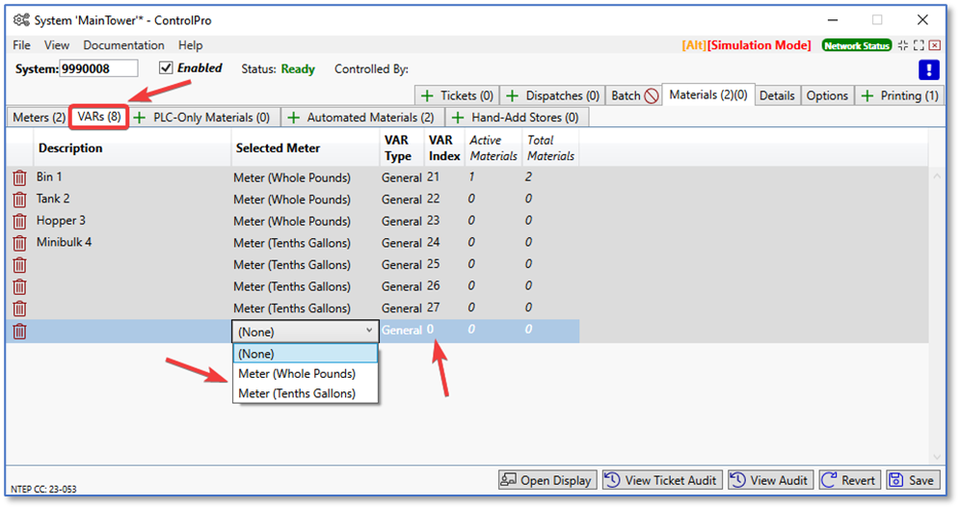Viewport: 960px width, 509px height.
Task: Click the trash icon for Minibulk 4
Action: 19,243
